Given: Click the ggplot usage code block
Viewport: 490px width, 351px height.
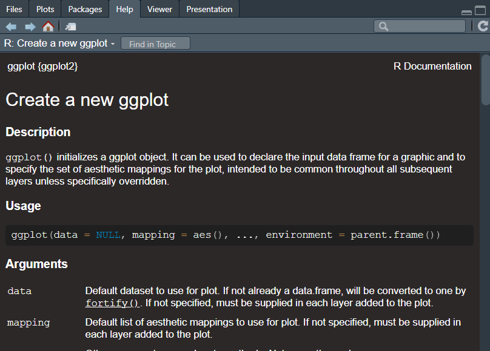Looking at the screenshot, I should pyautogui.click(x=240, y=235).
